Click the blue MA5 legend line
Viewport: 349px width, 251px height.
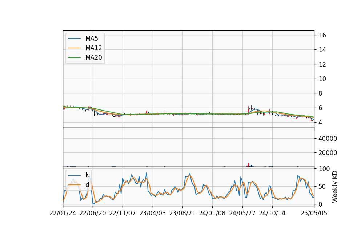[74, 39]
